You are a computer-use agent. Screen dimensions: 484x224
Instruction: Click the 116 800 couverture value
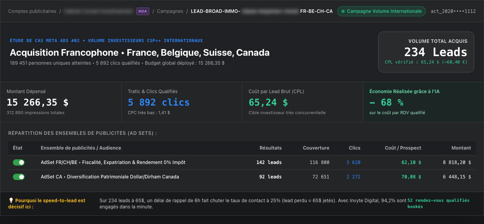[320, 162]
